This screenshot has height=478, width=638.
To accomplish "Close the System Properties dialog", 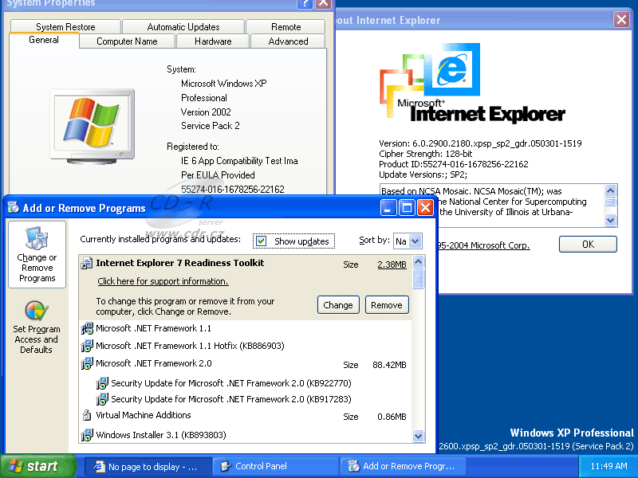I will point(324,4).
